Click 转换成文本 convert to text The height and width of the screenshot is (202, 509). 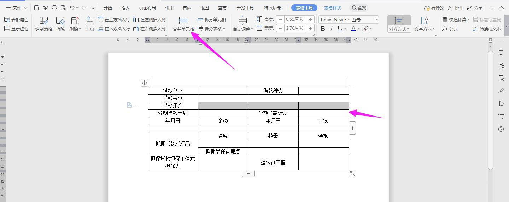click(x=487, y=29)
